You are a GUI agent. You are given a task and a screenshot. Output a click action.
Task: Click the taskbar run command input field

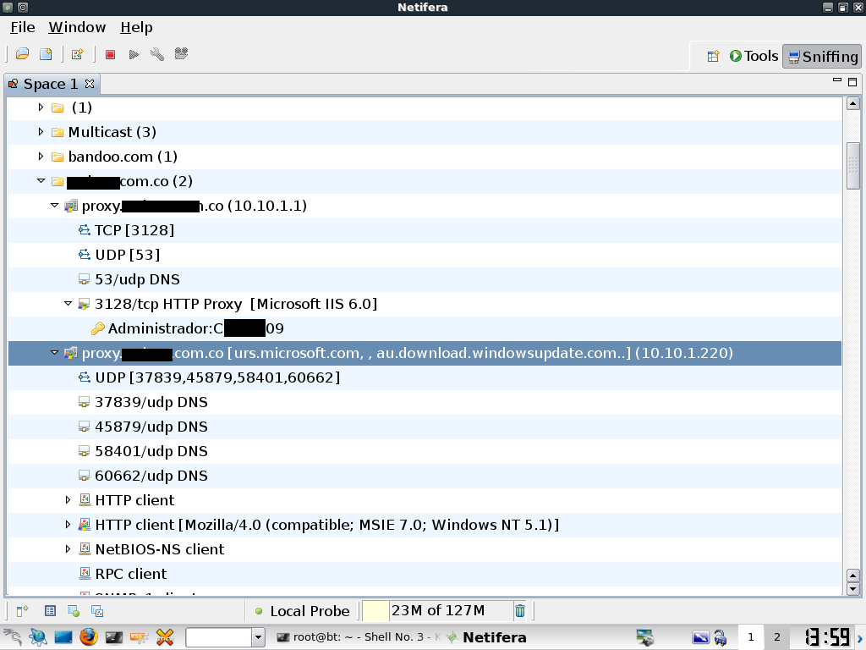click(219, 637)
